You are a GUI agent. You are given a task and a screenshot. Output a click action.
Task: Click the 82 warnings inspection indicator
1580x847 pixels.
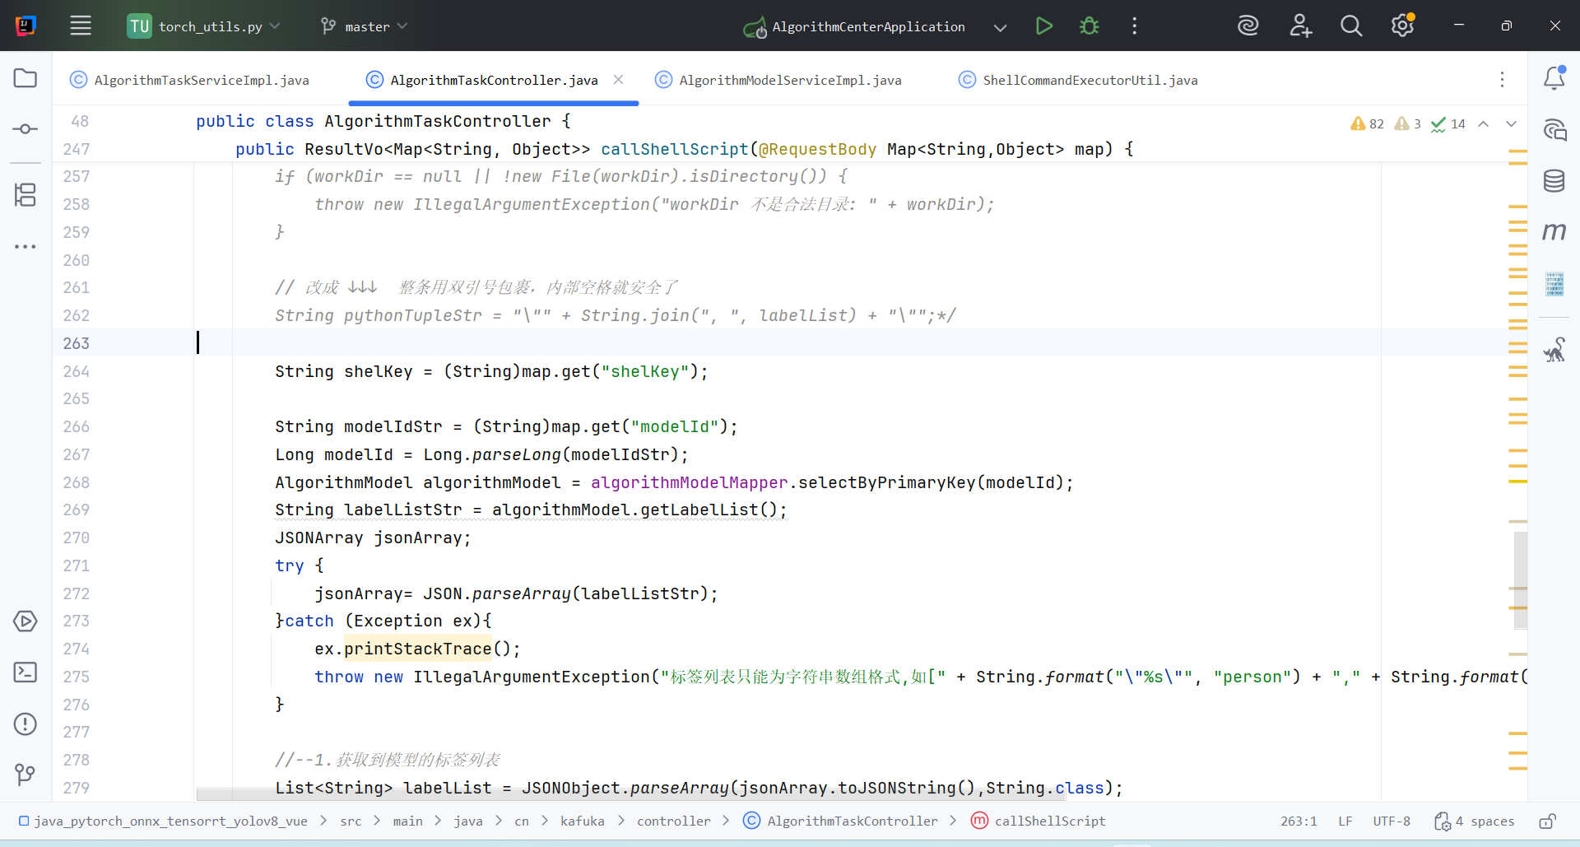click(1368, 123)
